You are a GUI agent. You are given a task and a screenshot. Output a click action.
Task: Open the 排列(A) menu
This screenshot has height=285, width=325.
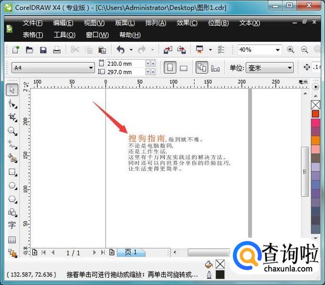click(156, 23)
